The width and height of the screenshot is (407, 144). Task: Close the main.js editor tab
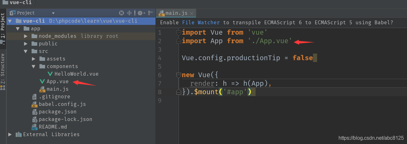coord(192,13)
